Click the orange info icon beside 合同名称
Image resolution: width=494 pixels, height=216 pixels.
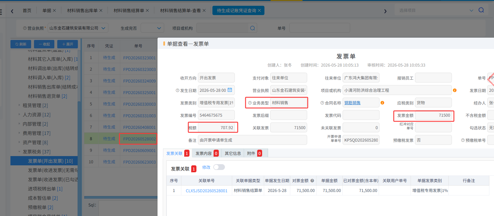pos(382,103)
